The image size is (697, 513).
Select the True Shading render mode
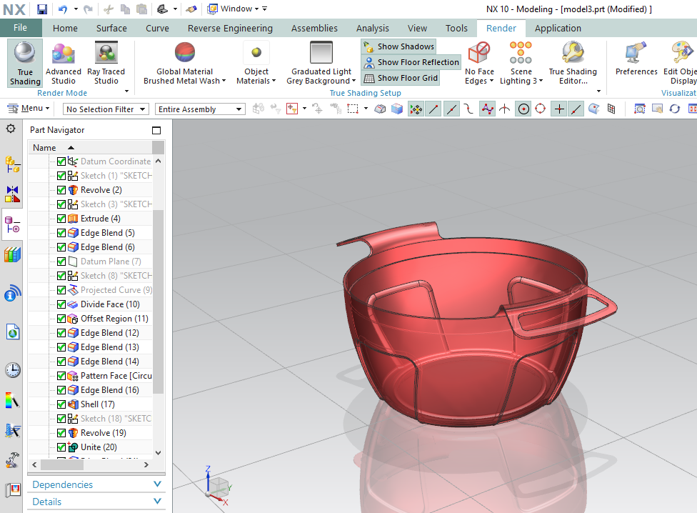coord(24,63)
